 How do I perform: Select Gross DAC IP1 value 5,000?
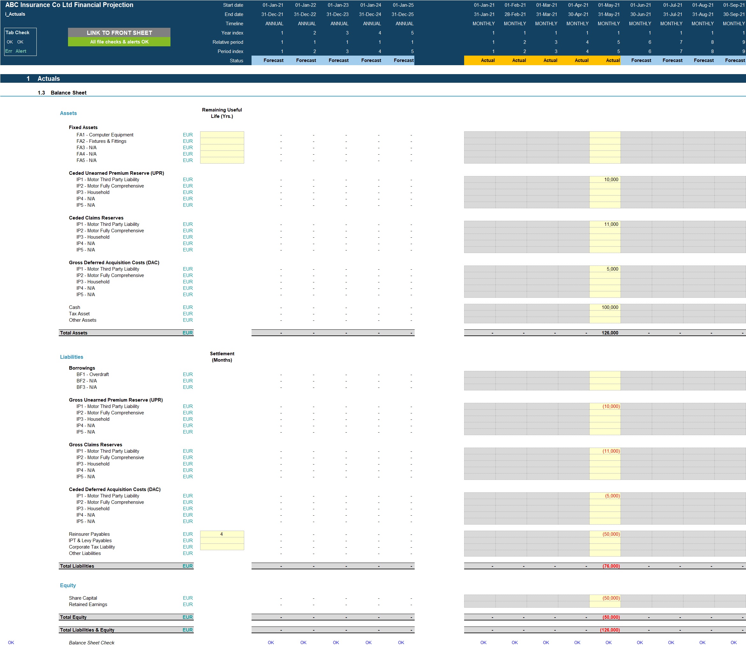(x=605, y=269)
